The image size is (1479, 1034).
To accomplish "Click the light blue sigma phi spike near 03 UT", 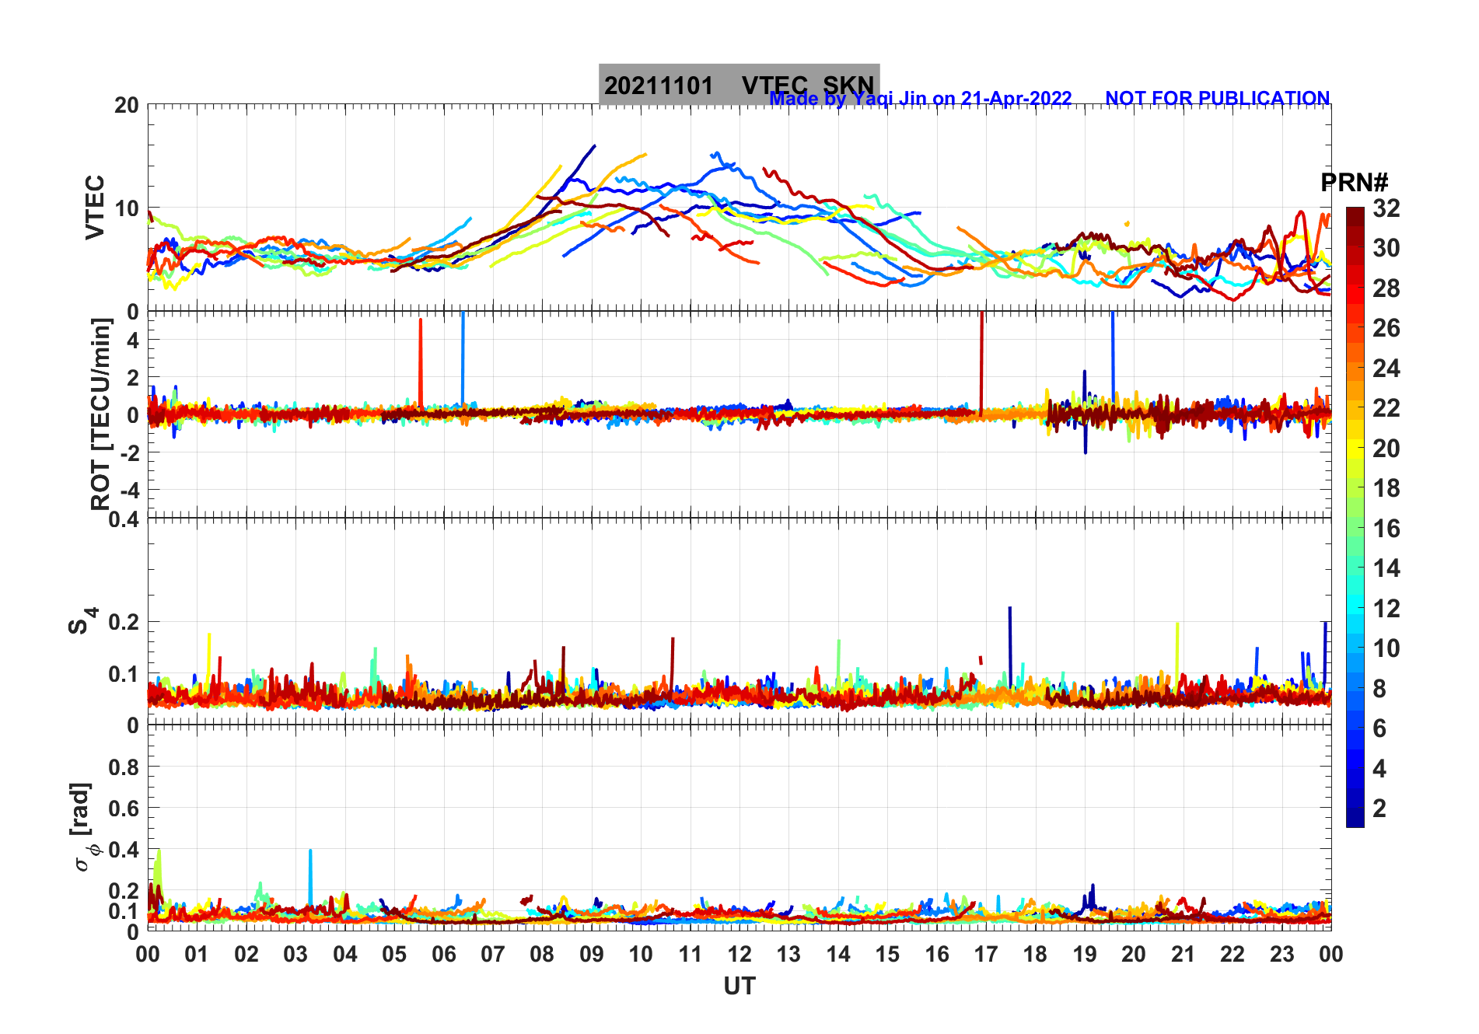I will tap(310, 879).
